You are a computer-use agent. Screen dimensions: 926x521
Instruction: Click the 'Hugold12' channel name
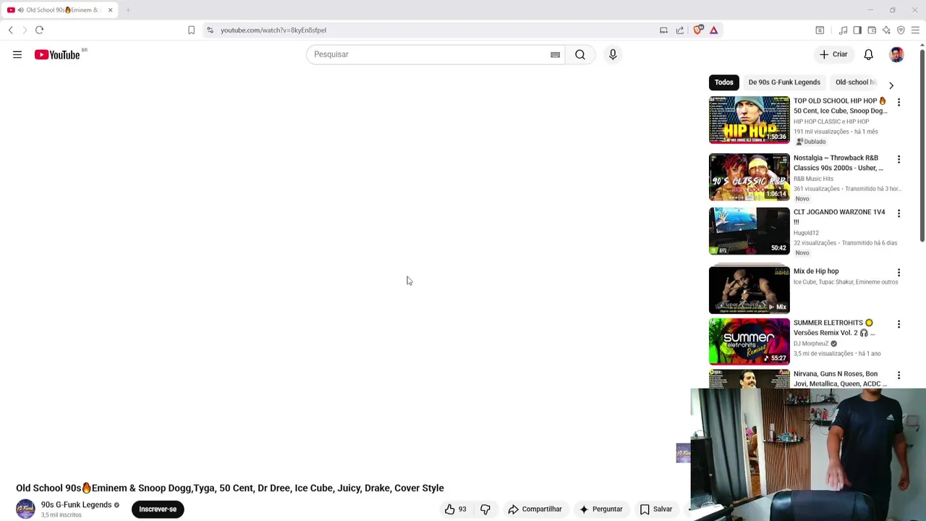(806, 233)
